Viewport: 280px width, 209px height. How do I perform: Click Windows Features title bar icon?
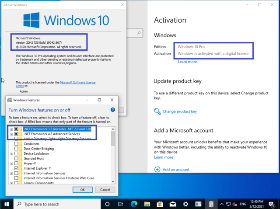[10, 100]
